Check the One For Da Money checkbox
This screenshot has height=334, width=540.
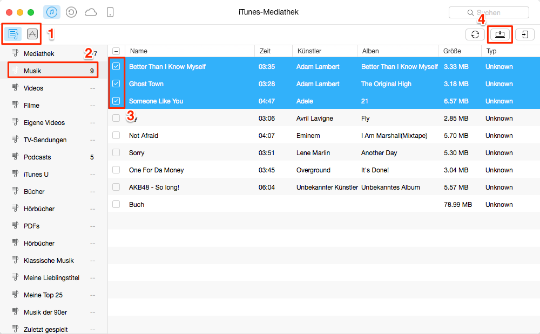[x=116, y=170]
